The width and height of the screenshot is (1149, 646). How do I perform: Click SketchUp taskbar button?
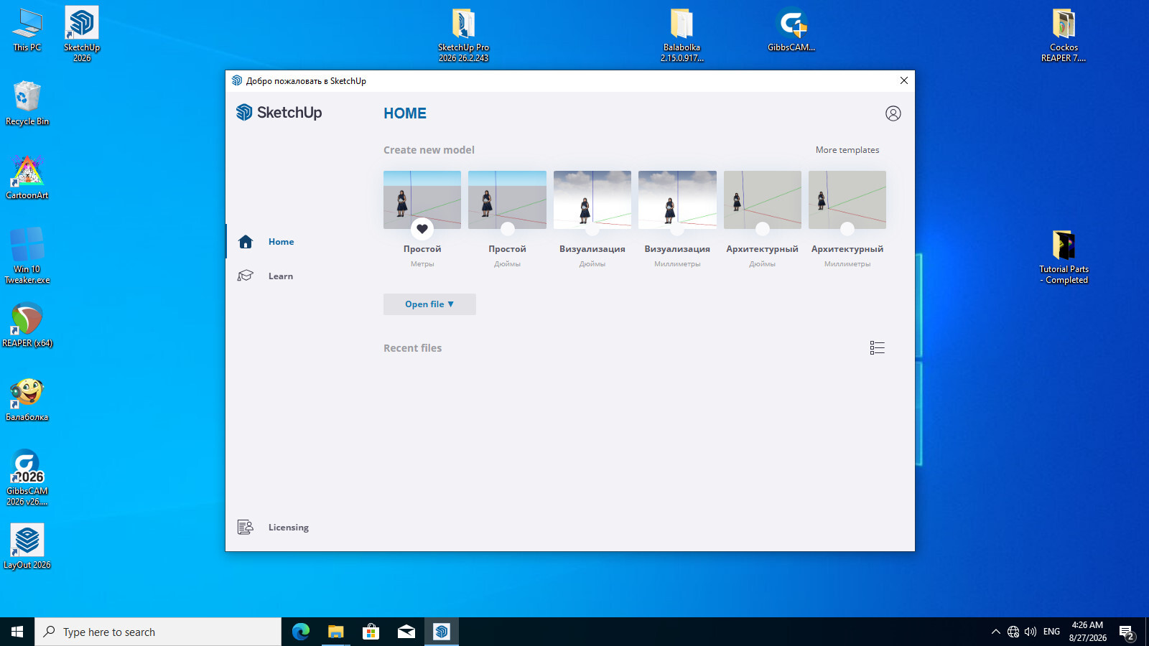pos(441,632)
